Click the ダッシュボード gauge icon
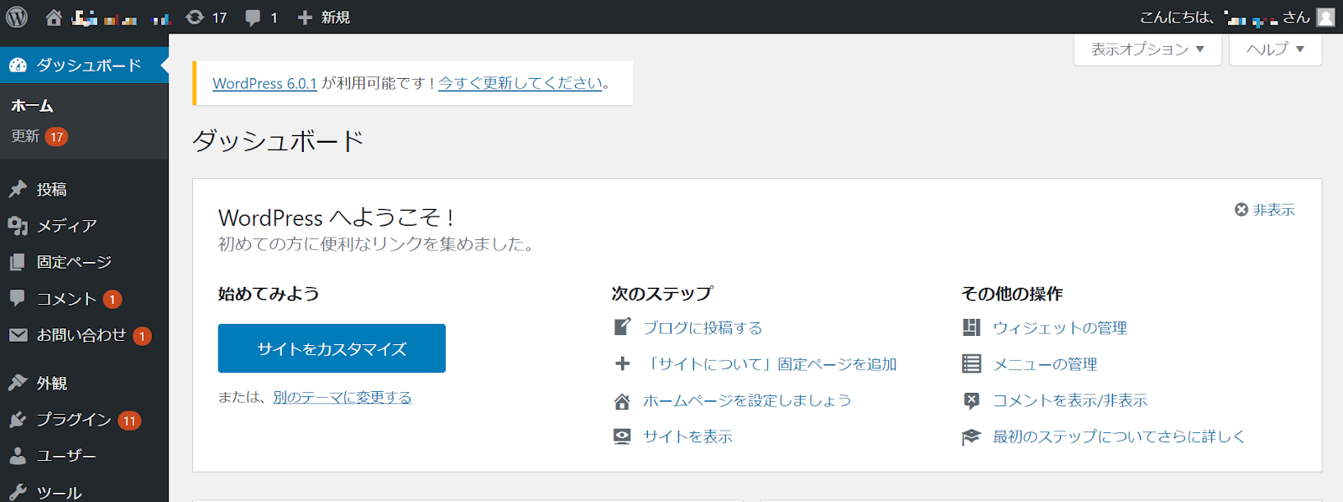The width and height of the screenshot is (1343, 502). point(18,65)
